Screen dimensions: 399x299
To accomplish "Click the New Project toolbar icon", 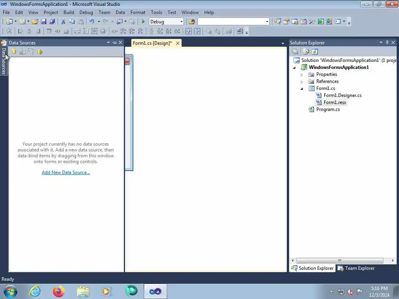I will click(9, 22).
